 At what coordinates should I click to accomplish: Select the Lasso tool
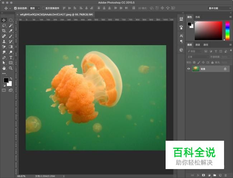(4, 25)
